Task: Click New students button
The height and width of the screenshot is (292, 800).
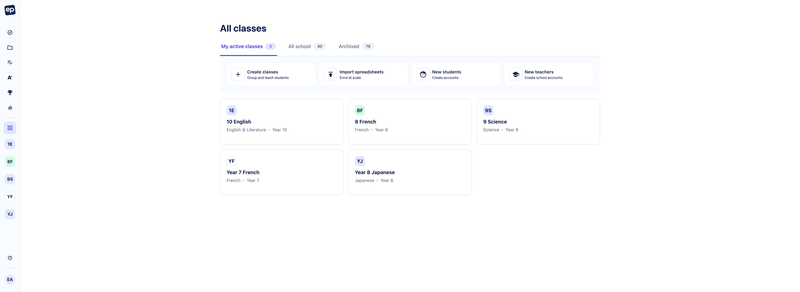Action: [456, 74]
